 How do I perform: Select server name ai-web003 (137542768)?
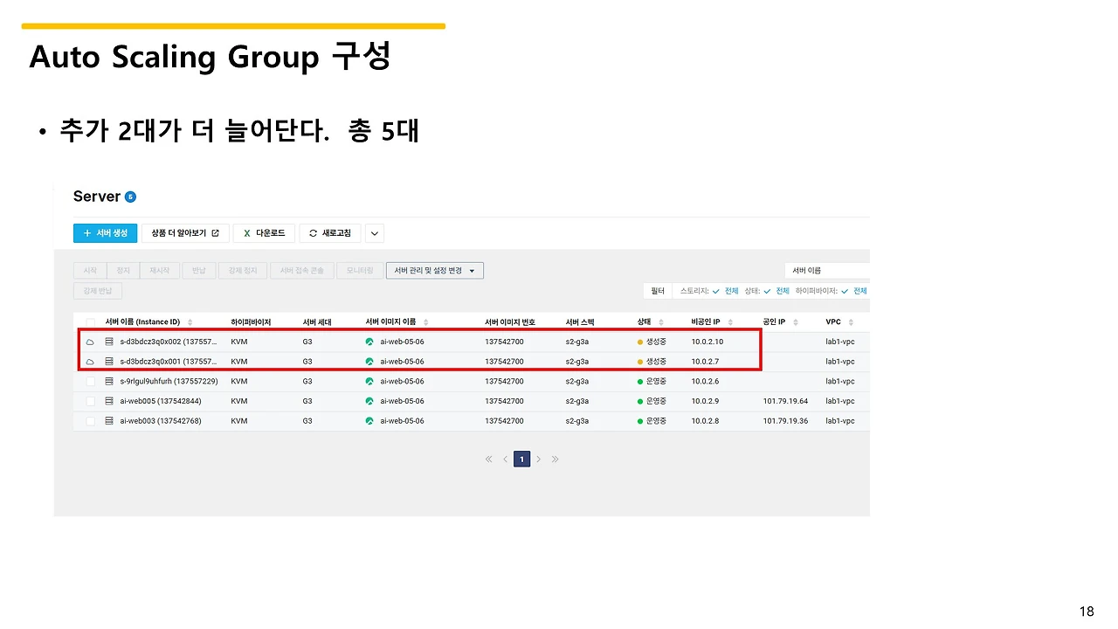click(161, 421)
